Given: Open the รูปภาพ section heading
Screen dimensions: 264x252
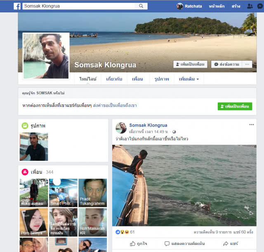Looking at the screenshot, I should pos(38,126).
